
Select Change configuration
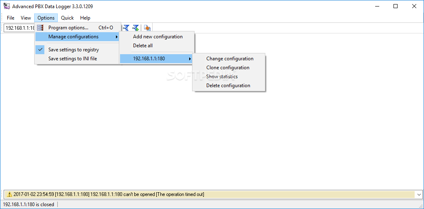pyautogui.click(x=229, y=59)
